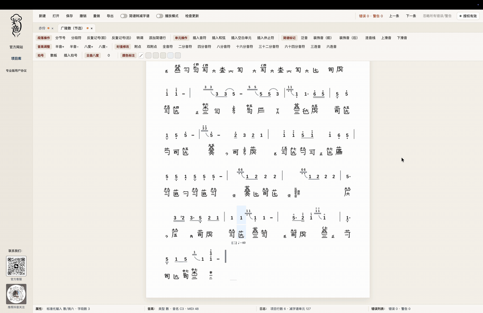
Task: Click 插入空白单元
Action: [241, 38]
